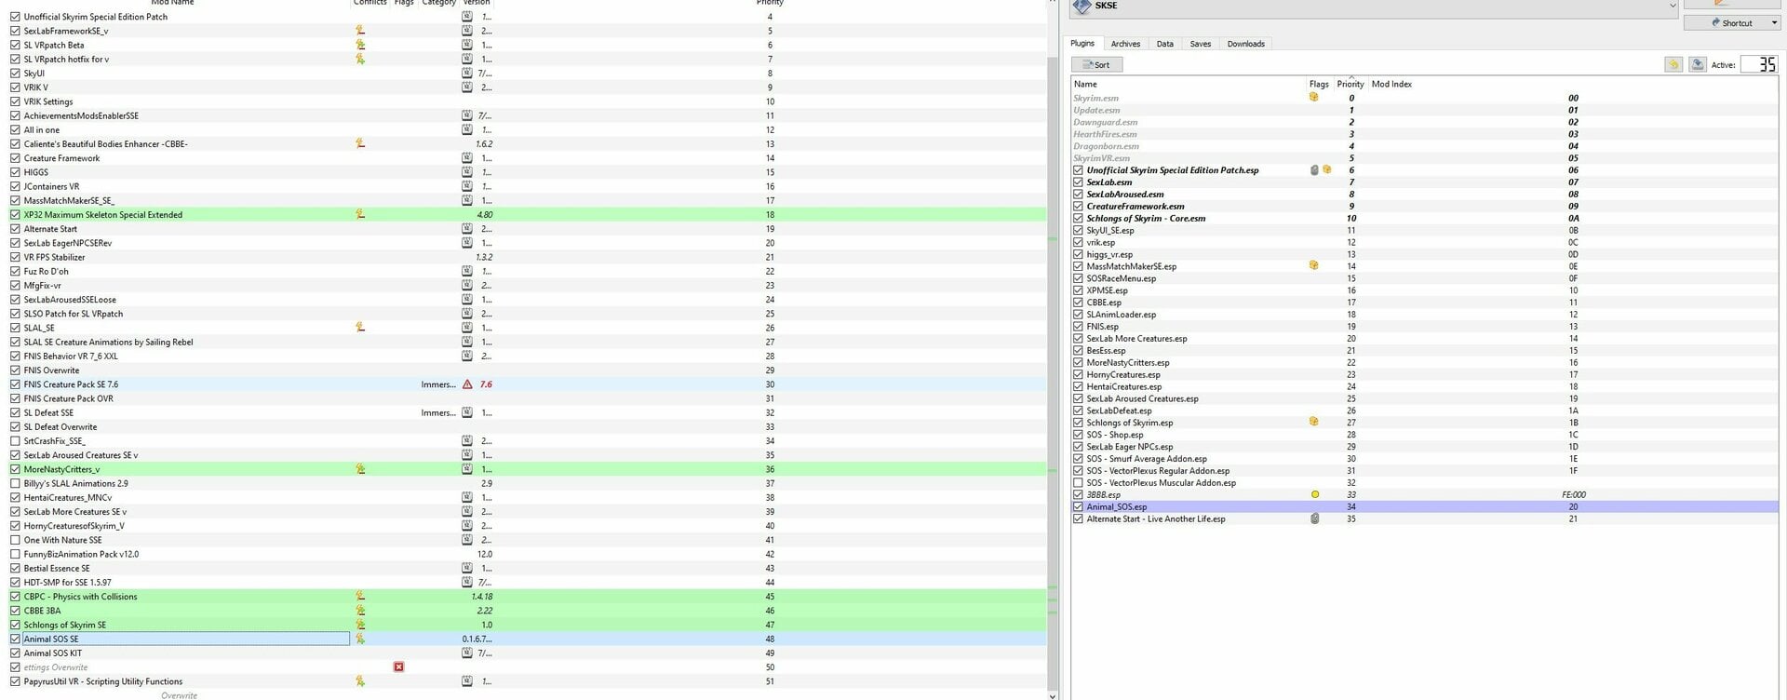Enable the SrtCrashFix_SSE_ mod checkbox
This screenshot has width=1787, height=700.
15,441
